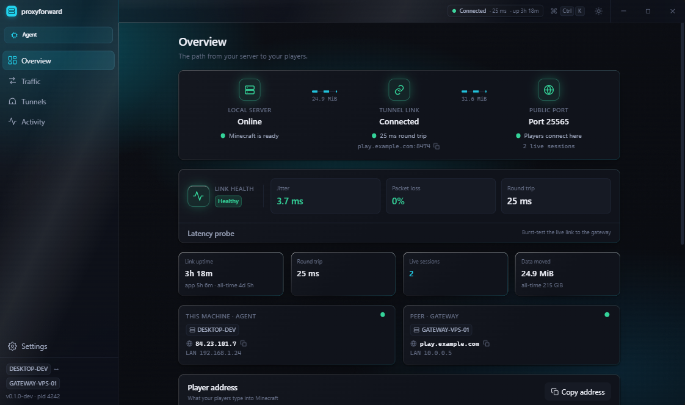Image resolution: width=685 pixels, height=405 pixels.
Task: Click the Copy address button
Action: 578,392
